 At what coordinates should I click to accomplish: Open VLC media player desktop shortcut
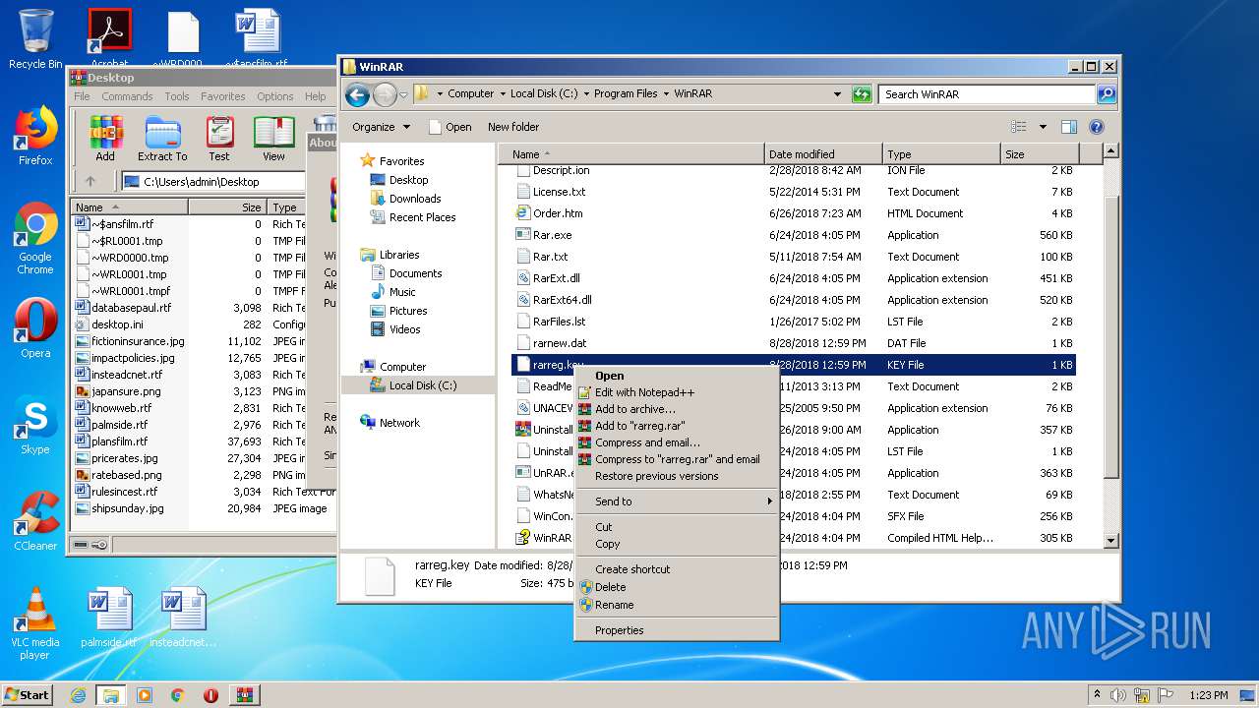(35, 623)
